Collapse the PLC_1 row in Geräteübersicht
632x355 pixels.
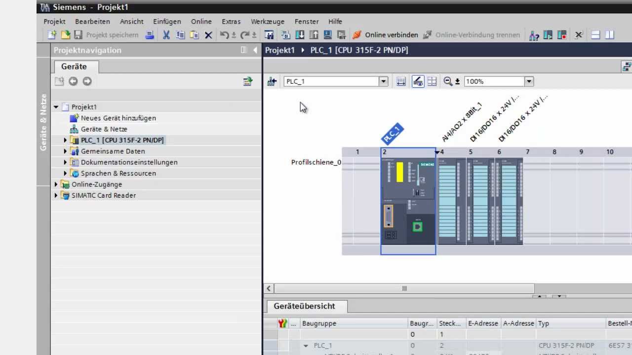coord(306,346)
